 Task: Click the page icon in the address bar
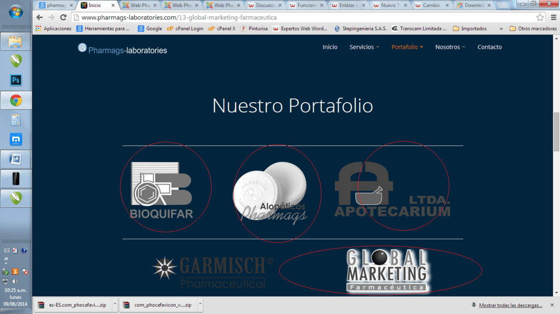(x=76, y=17)
